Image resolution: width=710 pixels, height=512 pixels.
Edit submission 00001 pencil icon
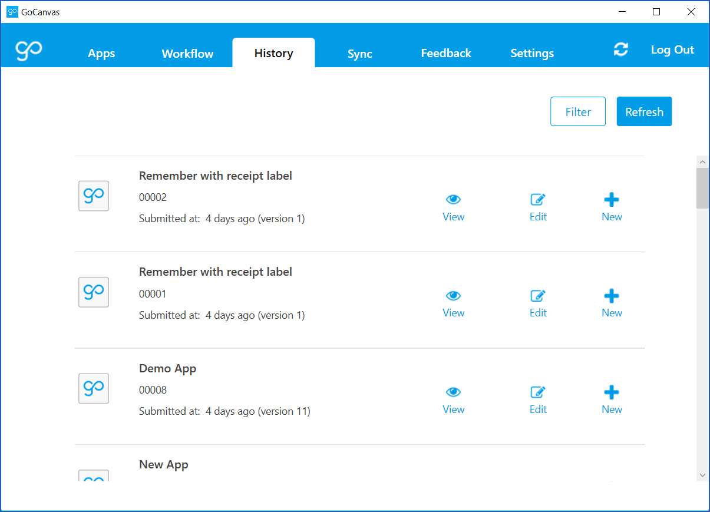[x=538, y=296]
